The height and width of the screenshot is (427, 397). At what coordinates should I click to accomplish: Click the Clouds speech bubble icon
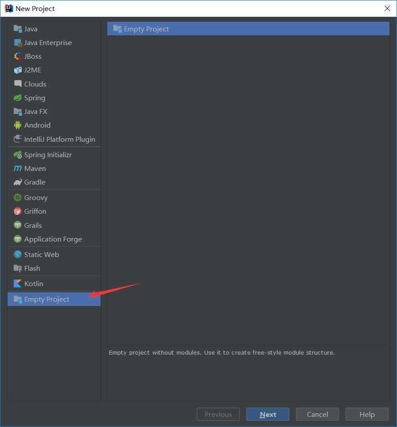(x=18, y=83)
